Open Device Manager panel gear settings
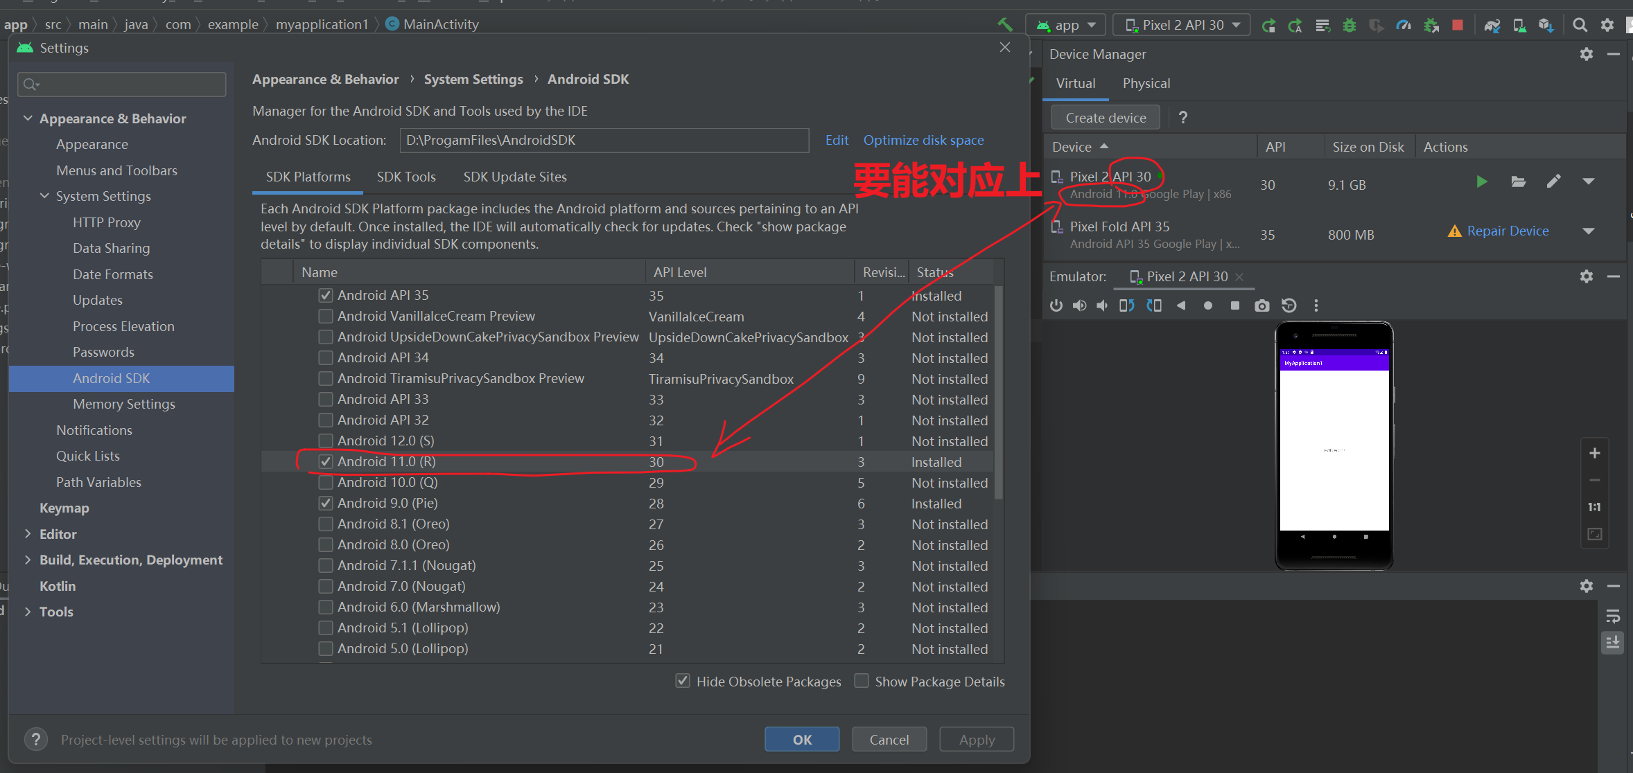Image resolution: width=1633 pixels, height=773 pixels. pyautogui.click(x=1586, y=54)
